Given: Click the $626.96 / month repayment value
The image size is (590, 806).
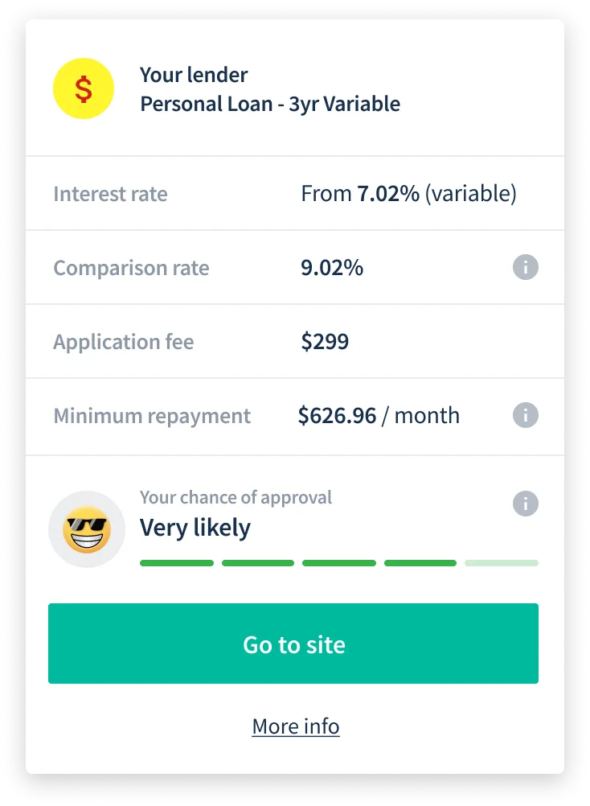Looking at the screenshot, I should point(379,416).
